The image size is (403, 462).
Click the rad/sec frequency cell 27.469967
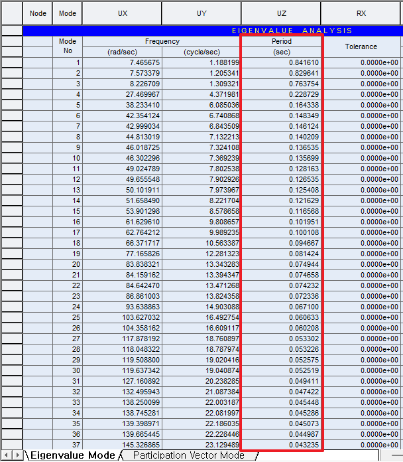(x=122, y=94)
